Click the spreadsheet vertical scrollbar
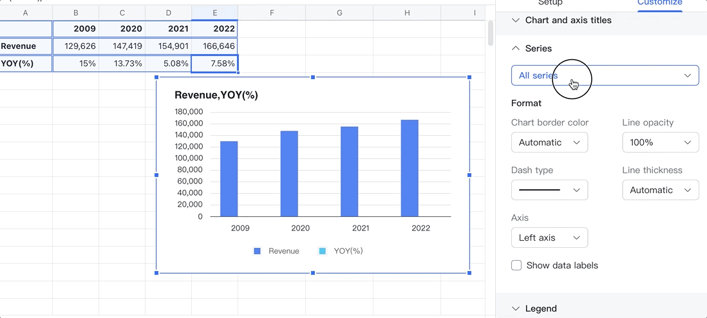The width and height of the screenshot is (707, 318). [491, 33]
